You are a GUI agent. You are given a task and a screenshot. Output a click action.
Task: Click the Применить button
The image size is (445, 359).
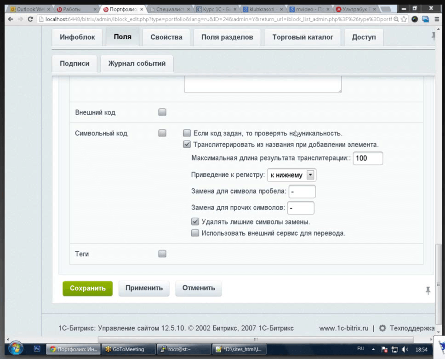[144, 288]
